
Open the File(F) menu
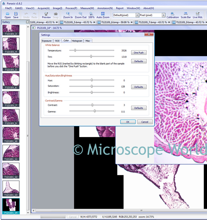click(x=9, y=8)
